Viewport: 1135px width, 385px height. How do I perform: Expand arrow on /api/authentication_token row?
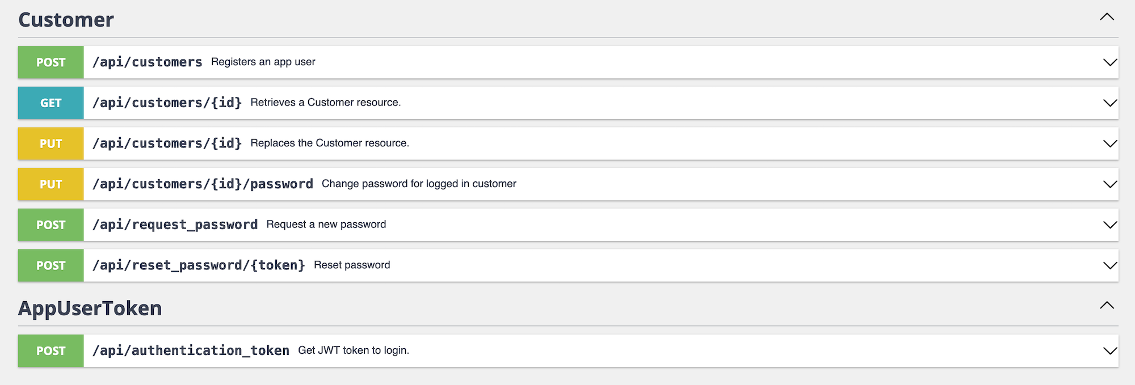1110,351
